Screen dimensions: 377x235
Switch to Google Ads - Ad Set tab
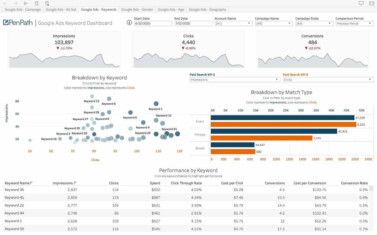(61, 9)
